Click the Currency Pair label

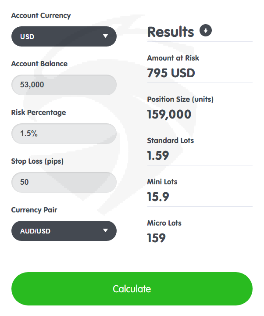[x=34, y=210]
